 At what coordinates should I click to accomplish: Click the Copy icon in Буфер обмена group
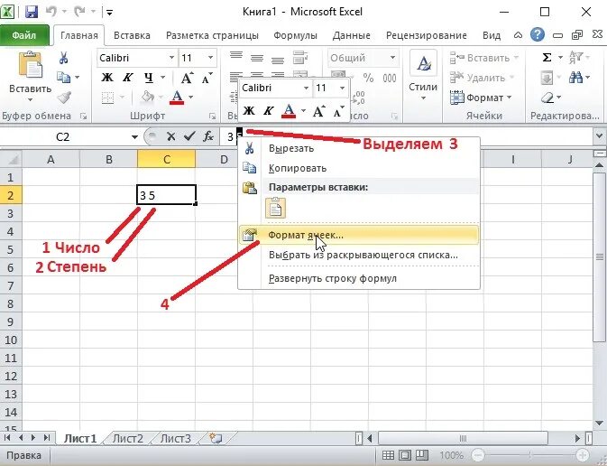click(63, 77)
